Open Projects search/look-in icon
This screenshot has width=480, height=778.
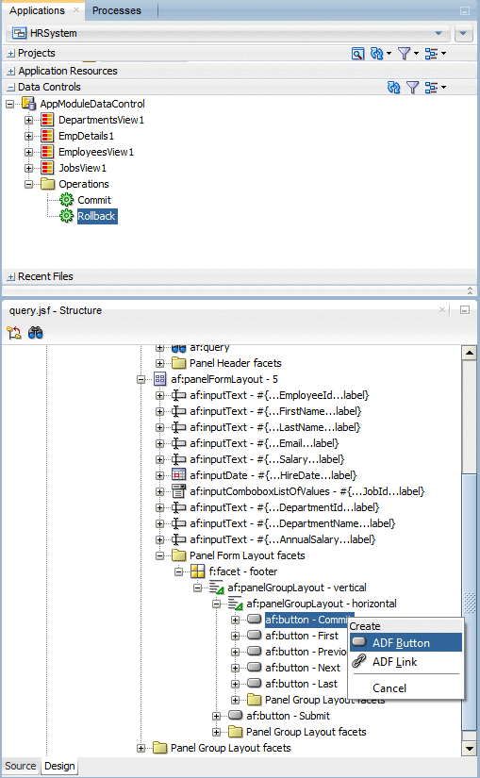[x=357, y=54]
